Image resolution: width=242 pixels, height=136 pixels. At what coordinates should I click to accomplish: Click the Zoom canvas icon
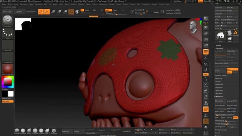point(206,34)
